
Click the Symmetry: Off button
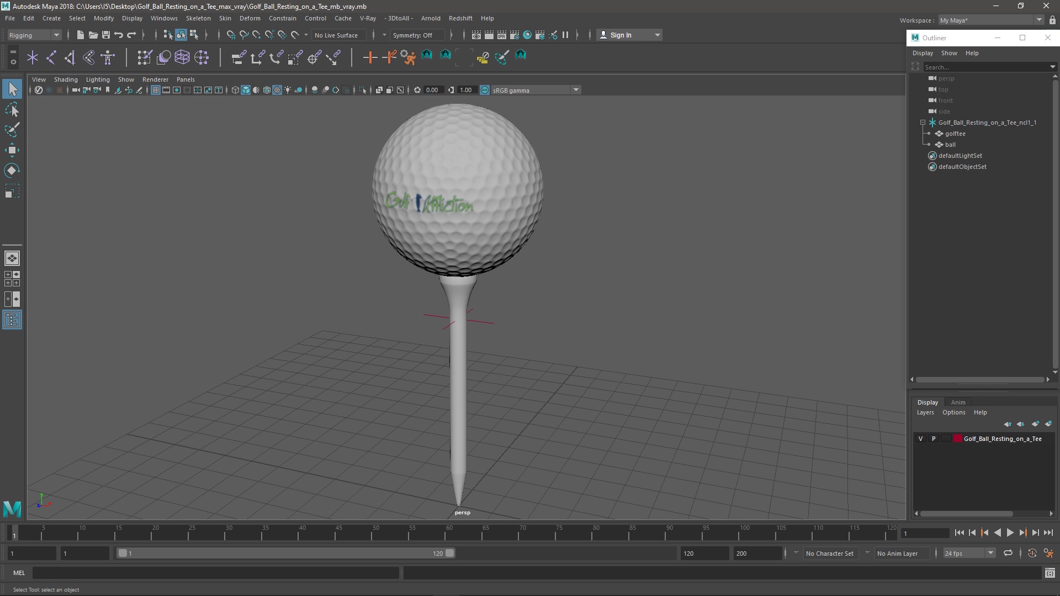(417, 35)
